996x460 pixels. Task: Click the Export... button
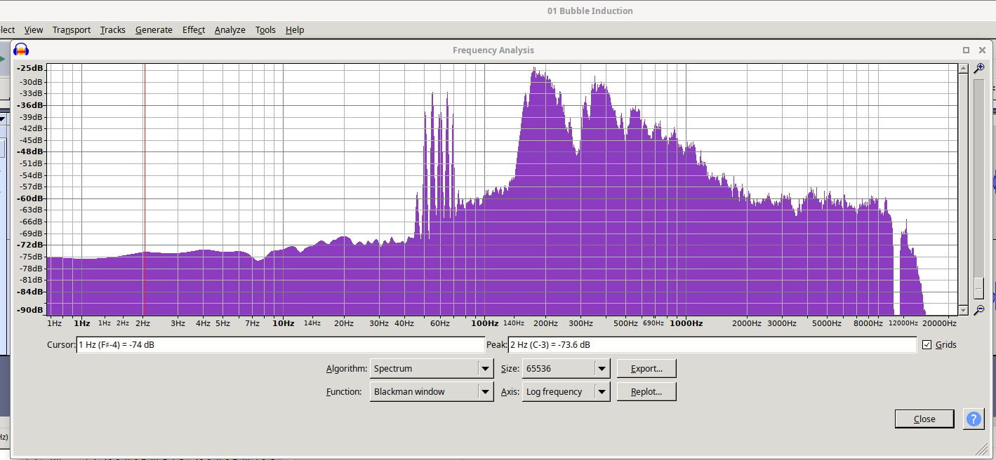pos(646,368)
